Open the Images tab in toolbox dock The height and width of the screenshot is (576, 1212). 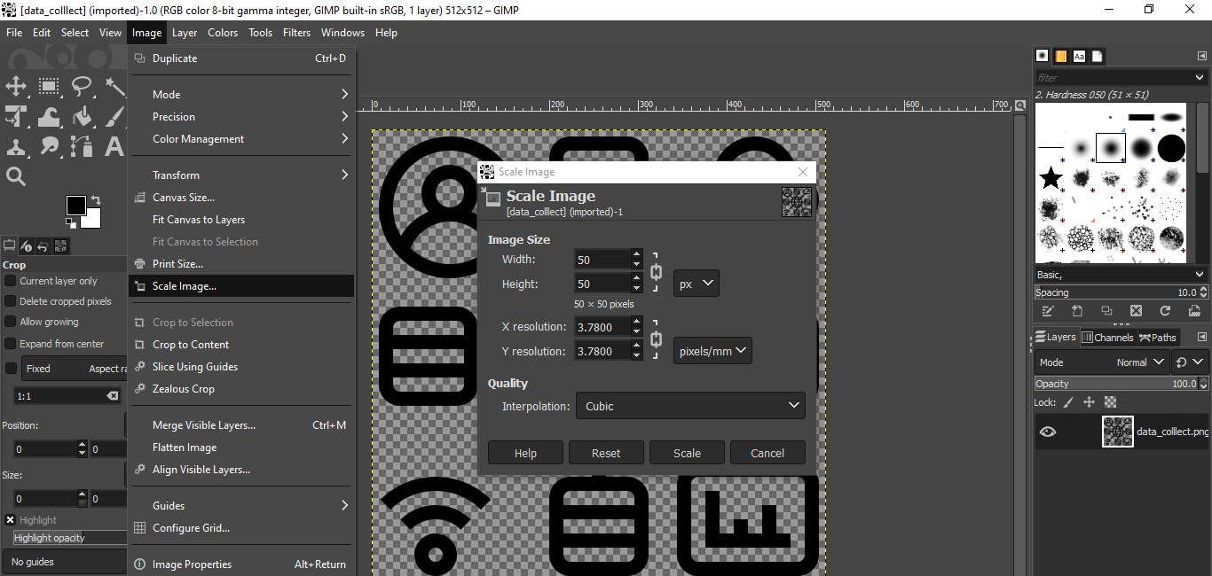point(61,245)
